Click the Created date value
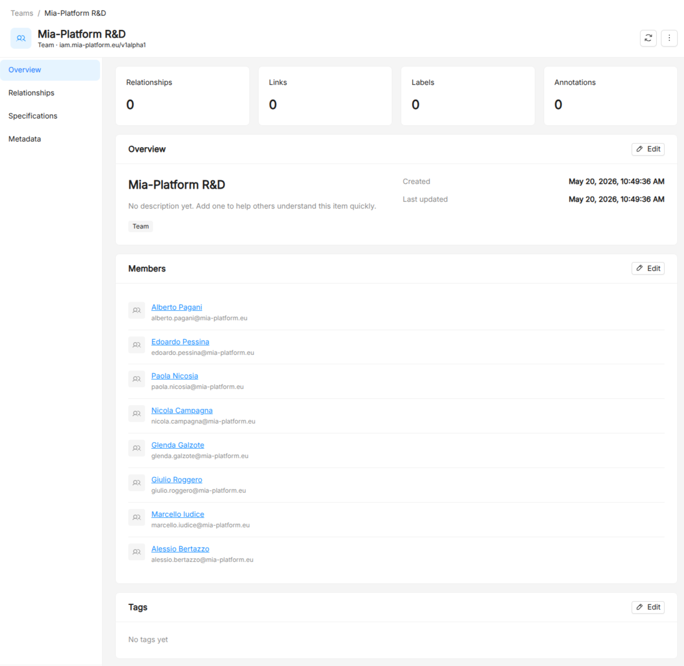This screenshot has width=684, height=666. tap(616, 182)
